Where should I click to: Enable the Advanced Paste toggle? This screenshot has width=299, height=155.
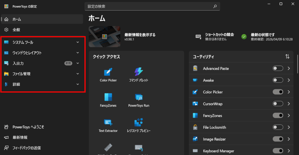278,68
